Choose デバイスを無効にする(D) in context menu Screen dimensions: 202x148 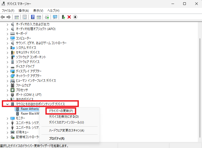point(64,117)
